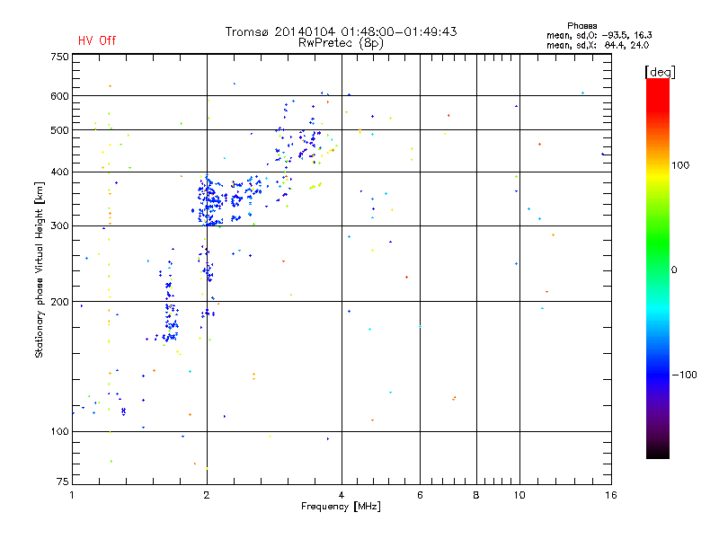Select the 'mean, sd,O: -93.5, 16.3' statistic
The image size is (719, 539).
[x=599, y=35]
